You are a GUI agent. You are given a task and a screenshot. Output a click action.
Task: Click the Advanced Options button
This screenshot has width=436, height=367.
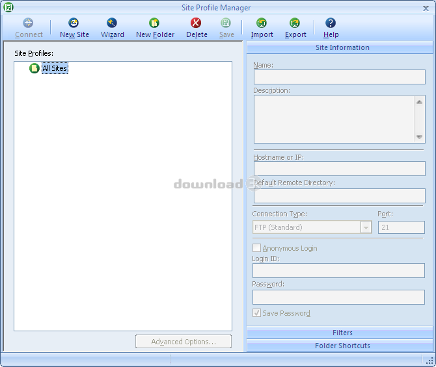point(183,342)
